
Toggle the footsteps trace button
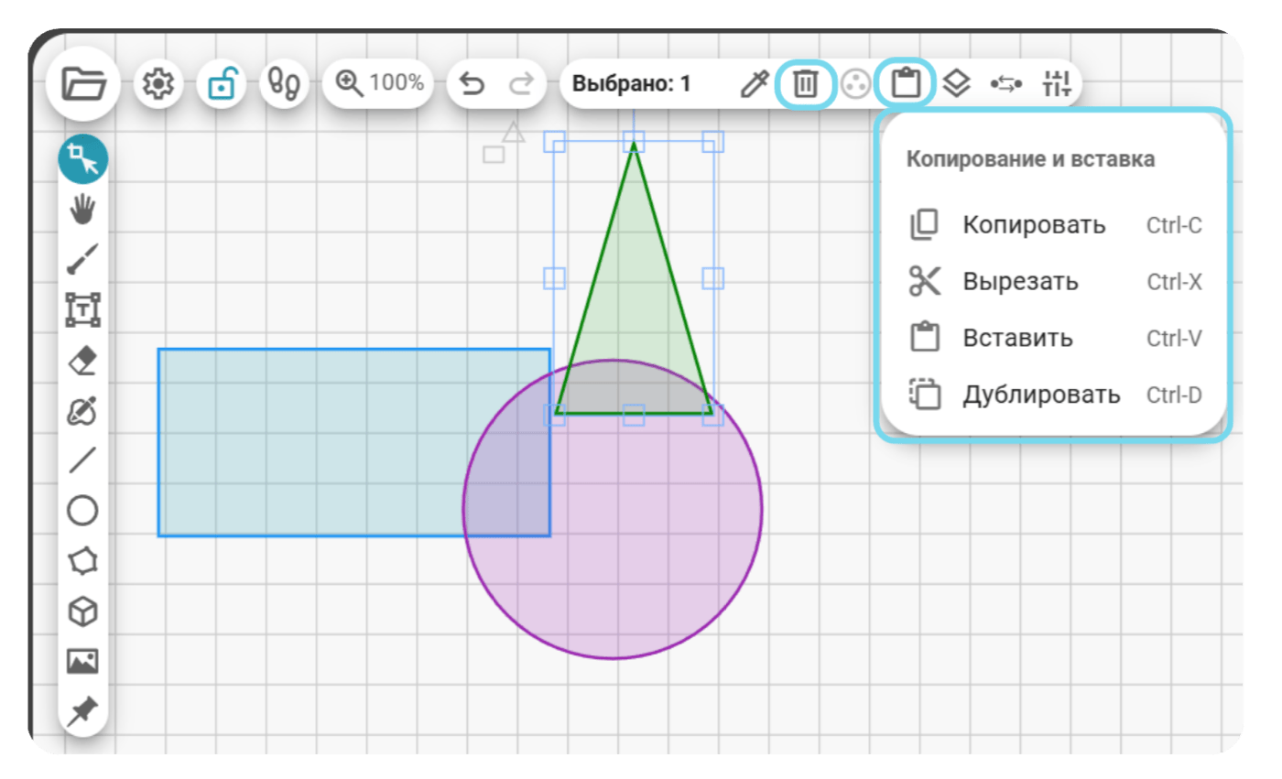click(x=284, y=84)
